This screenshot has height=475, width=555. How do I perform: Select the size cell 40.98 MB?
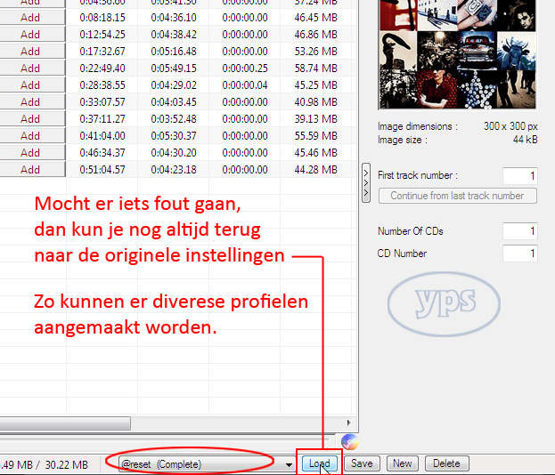[x=315, y=102]
